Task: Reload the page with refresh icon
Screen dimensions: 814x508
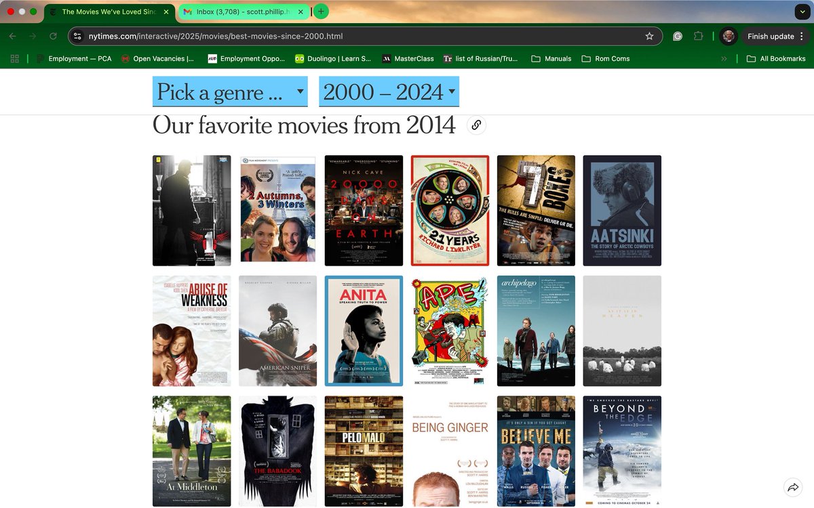Action: click(53, 36)
